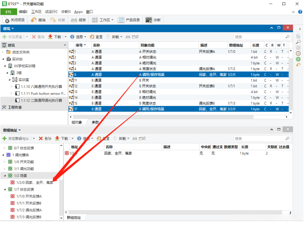
Task: Open the help question mark icon
Action: [300, 12]
